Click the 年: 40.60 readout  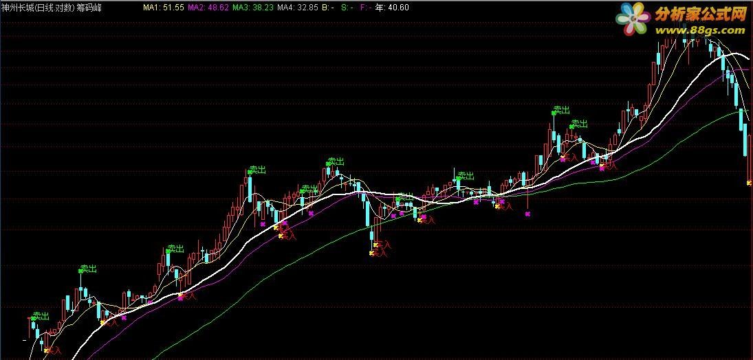tap(392, 8)
